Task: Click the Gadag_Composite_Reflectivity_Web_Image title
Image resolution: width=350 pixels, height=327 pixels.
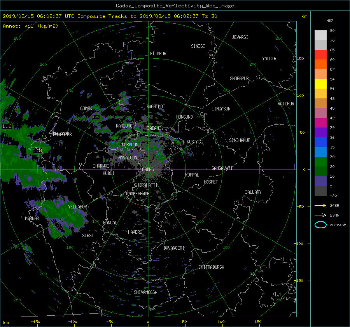Action: click(175, 6)
